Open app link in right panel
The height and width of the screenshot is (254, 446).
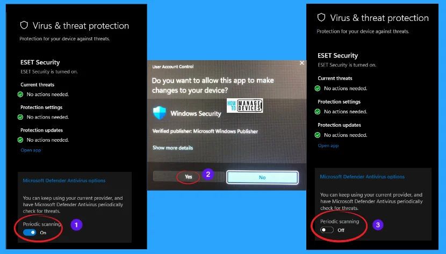(x=328, y=146)
